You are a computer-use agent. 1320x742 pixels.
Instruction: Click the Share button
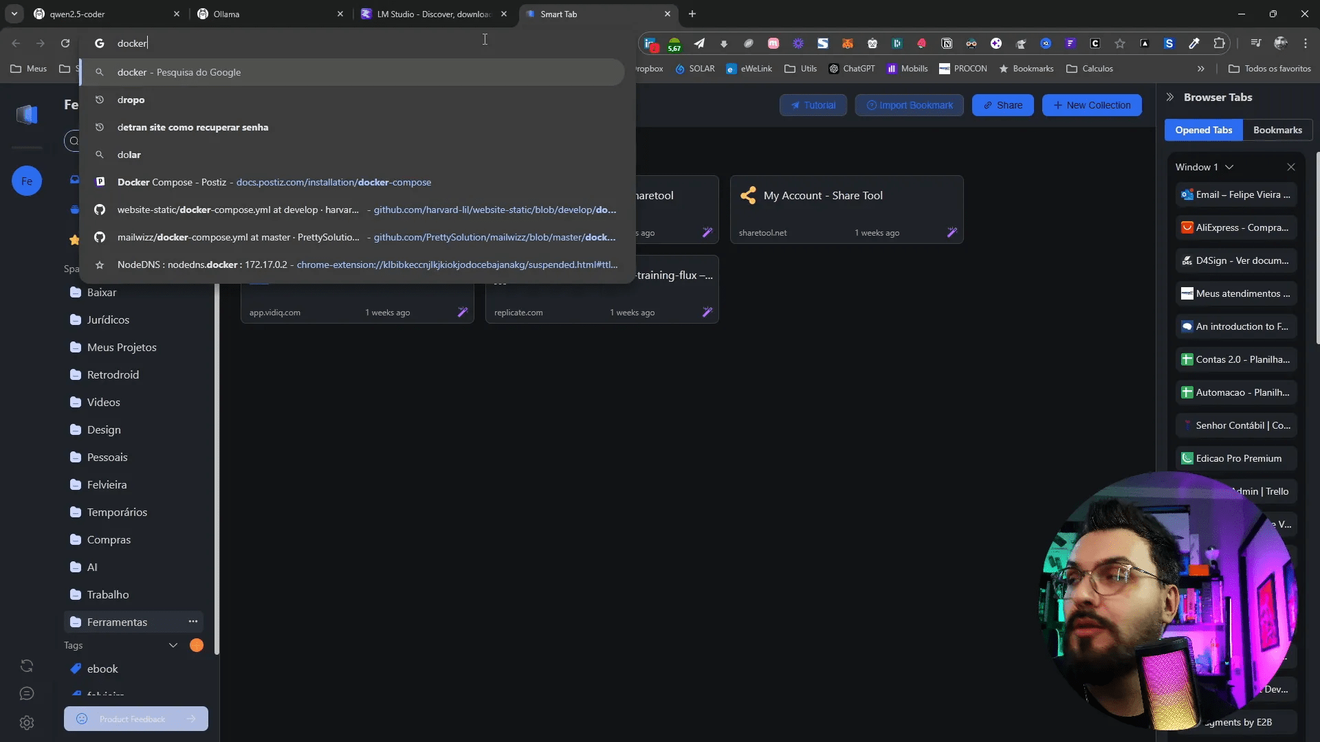(1002, 105)
